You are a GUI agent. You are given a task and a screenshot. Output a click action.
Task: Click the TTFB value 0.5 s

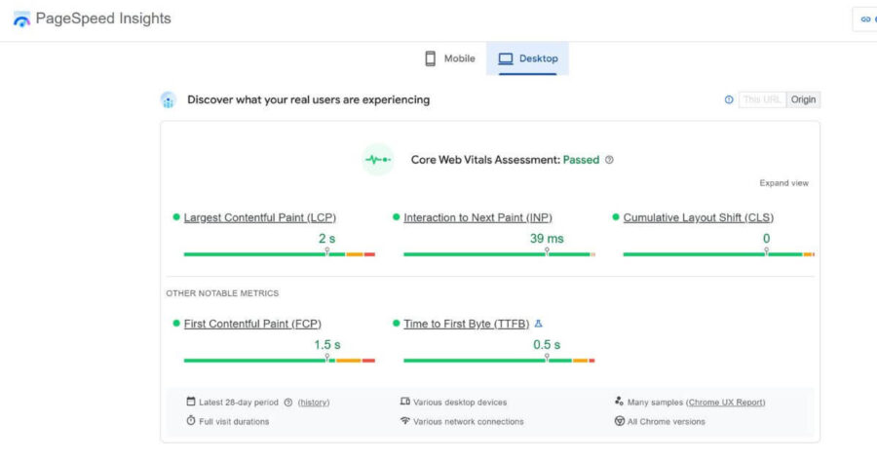click(547, 345)
